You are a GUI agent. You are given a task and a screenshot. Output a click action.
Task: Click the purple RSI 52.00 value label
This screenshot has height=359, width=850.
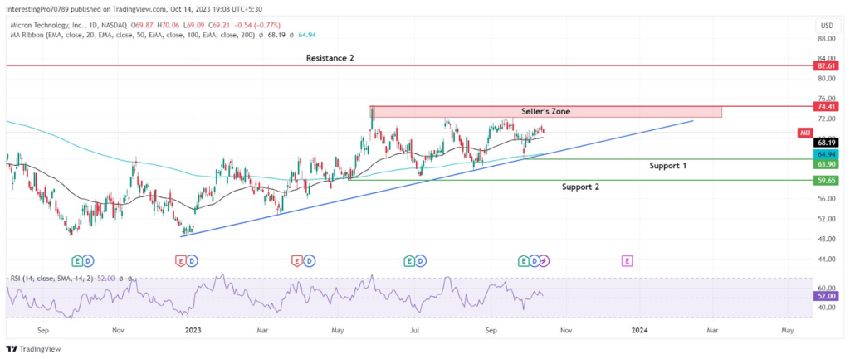826,296
